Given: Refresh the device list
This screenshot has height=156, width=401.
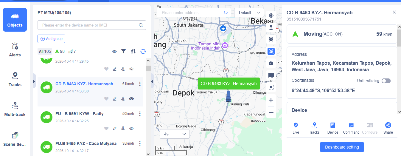Looking at the screenshot, I should 143,51.
